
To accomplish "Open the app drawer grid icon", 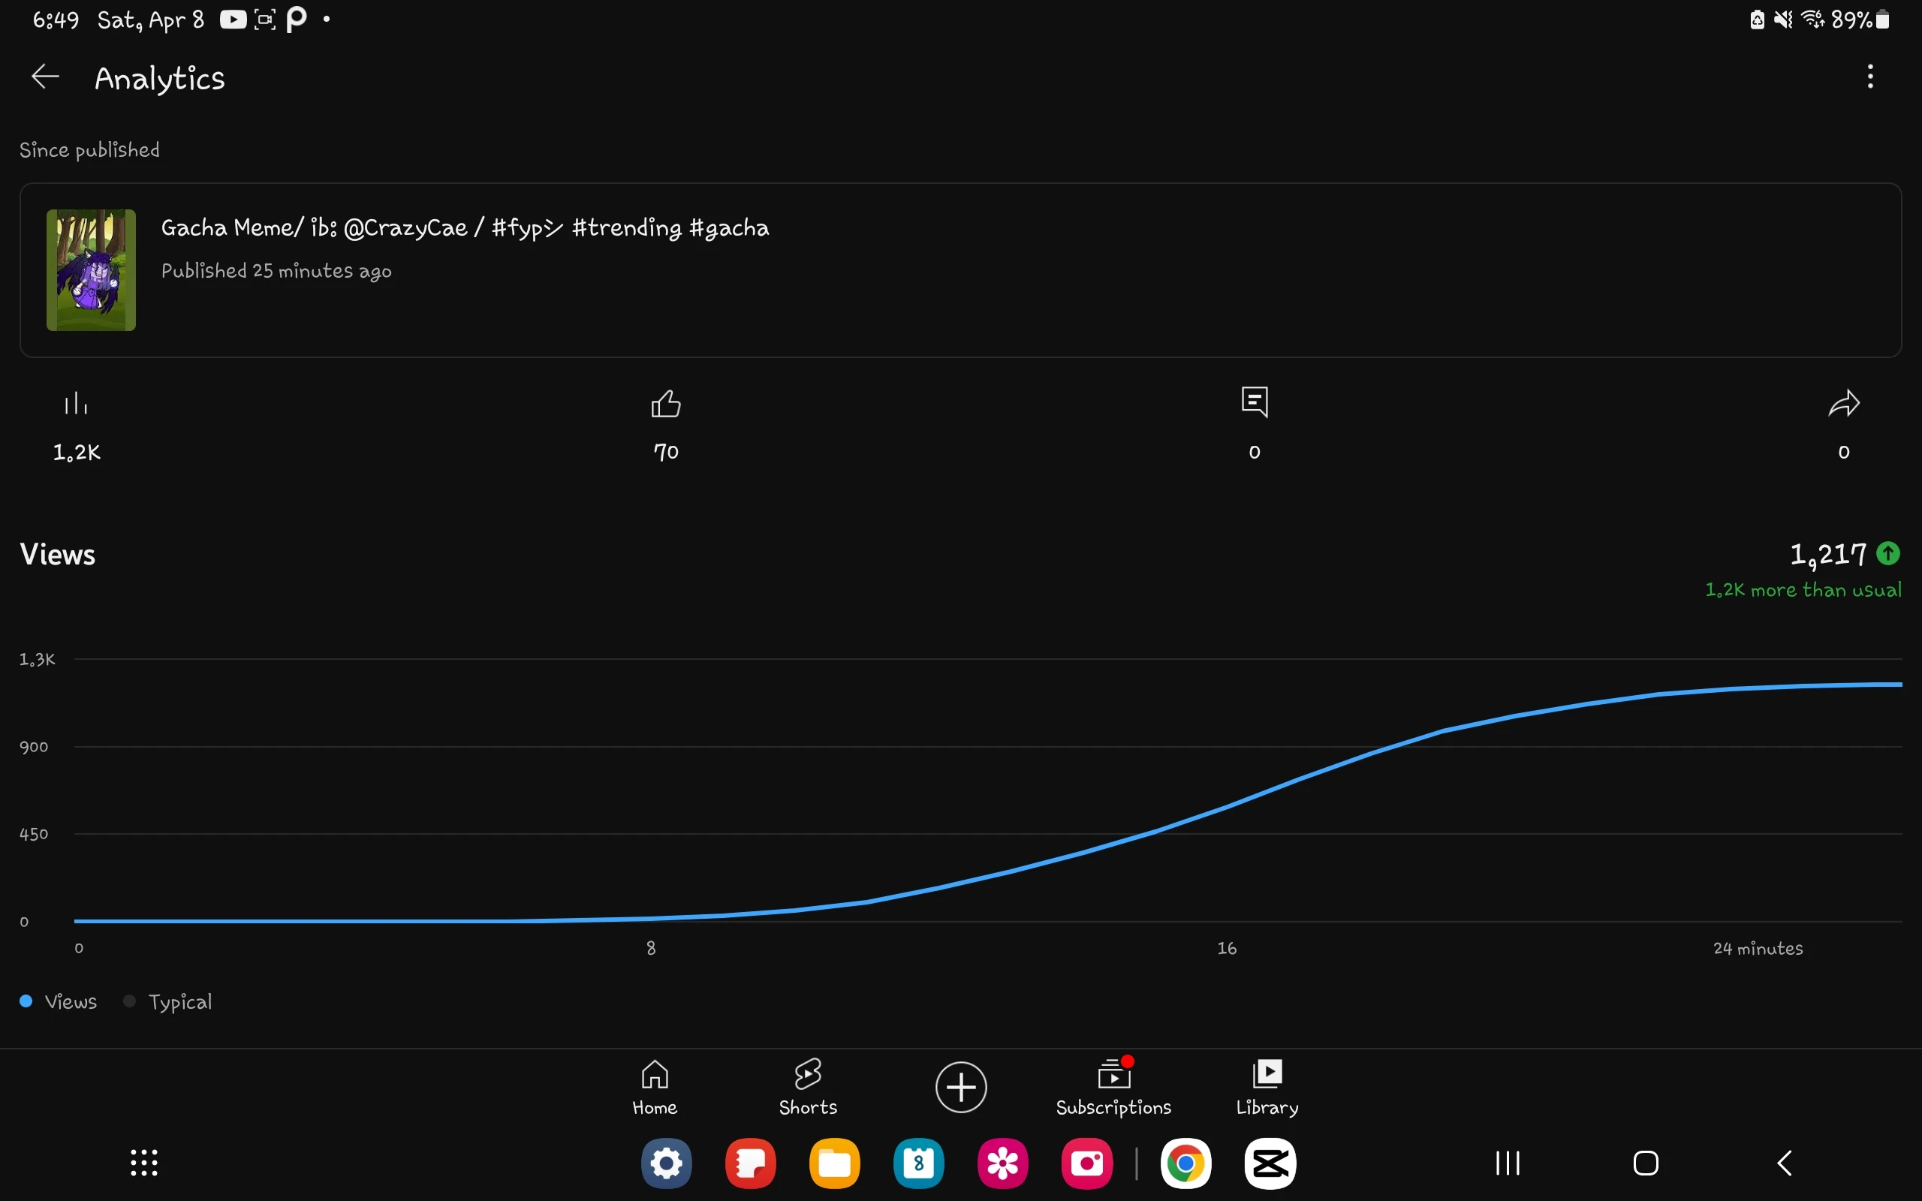I will (145, 1163).
